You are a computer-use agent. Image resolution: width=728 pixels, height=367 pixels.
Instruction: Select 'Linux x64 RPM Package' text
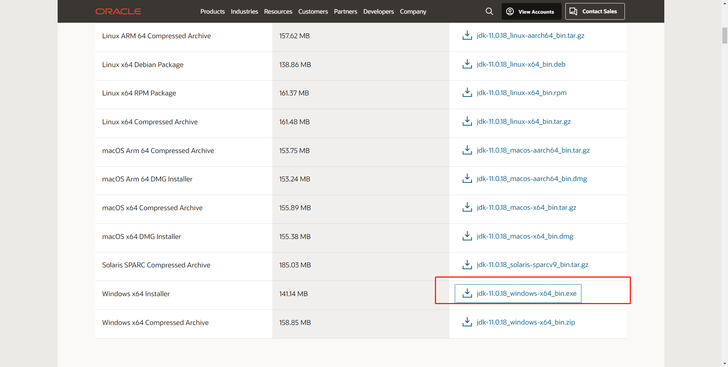tap(139, 93)
